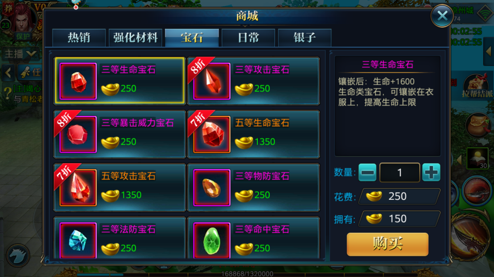The height and width of the screenshot is (277, 494).
Task: Close the 商城 shop window
Action: (x=442, y=16)
